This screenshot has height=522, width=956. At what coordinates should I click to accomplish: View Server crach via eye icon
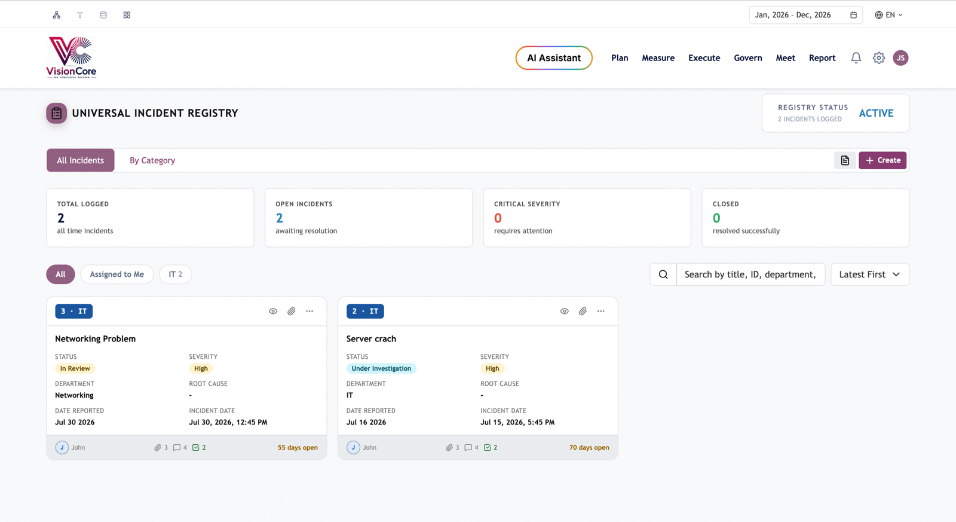(x=565, y=312)
